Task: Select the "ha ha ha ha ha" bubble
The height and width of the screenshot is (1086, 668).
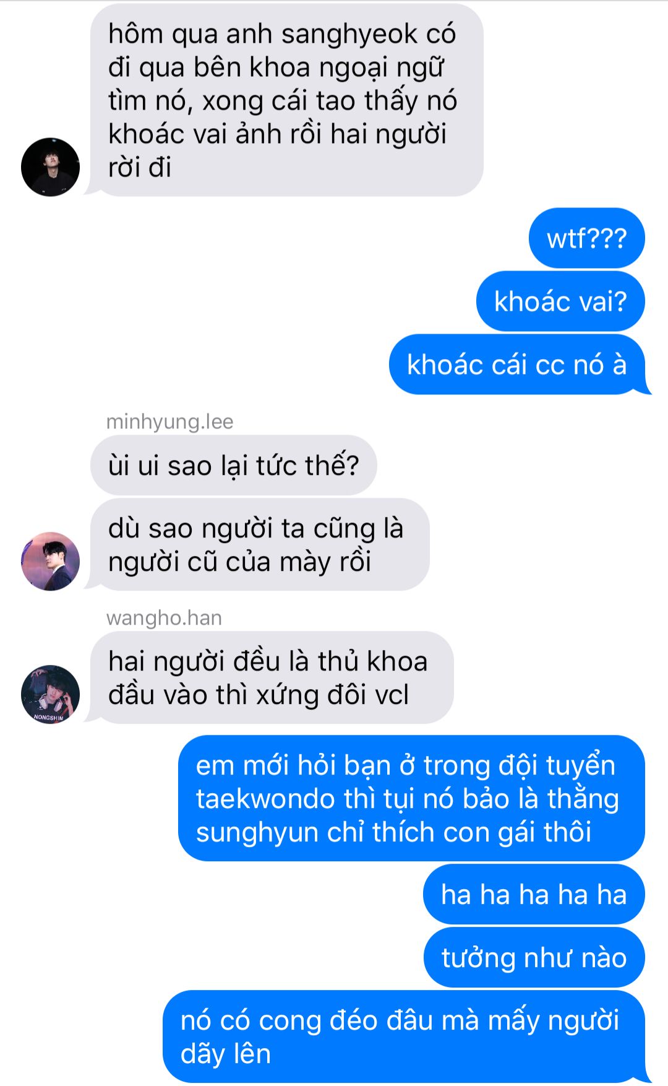Action: [534, 895]
